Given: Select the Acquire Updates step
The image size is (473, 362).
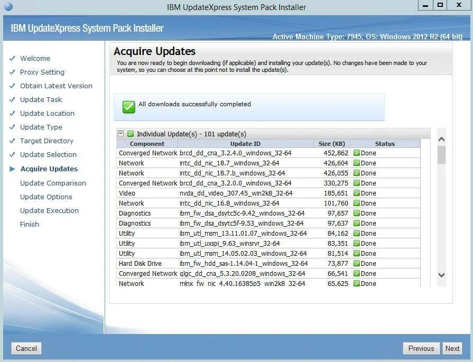Looking at the screenshot, I should point(49,169).
